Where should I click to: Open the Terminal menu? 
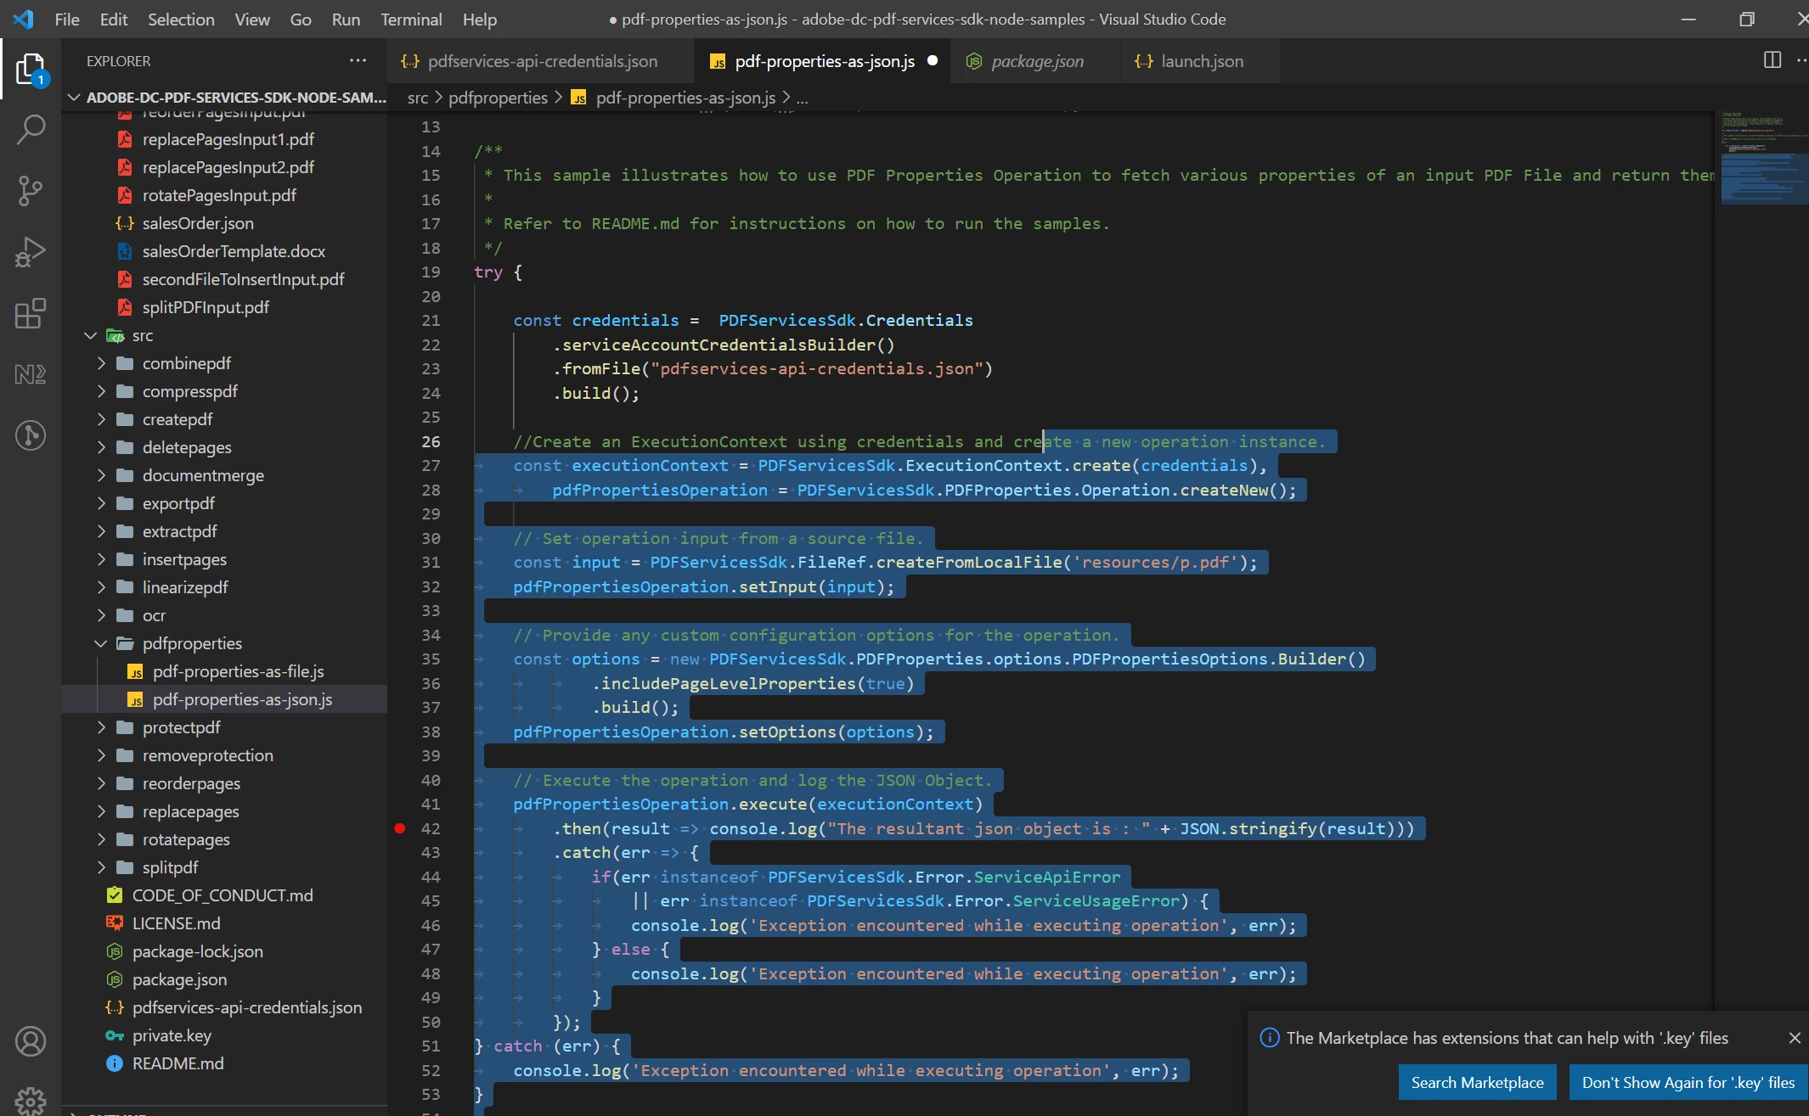pyautogui.click(x=410, y=19)
